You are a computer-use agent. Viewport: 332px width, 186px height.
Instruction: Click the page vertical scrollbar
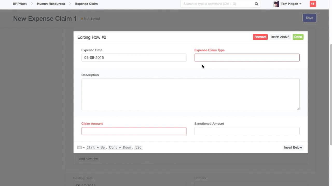point(331,94)
